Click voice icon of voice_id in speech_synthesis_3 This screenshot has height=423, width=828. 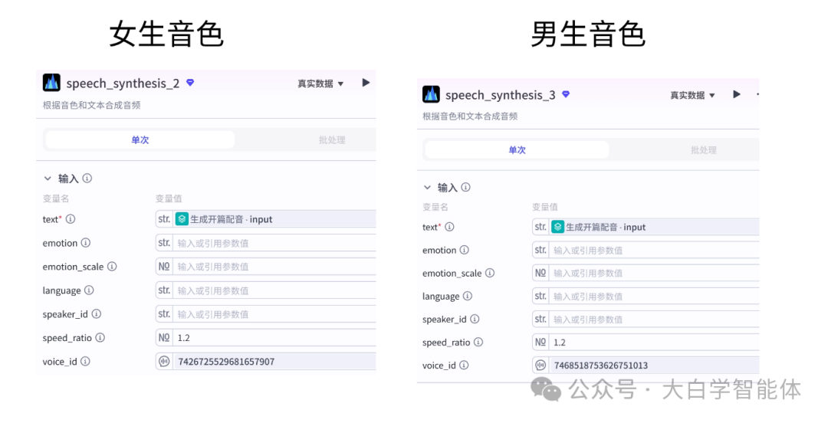pos(540,366)
